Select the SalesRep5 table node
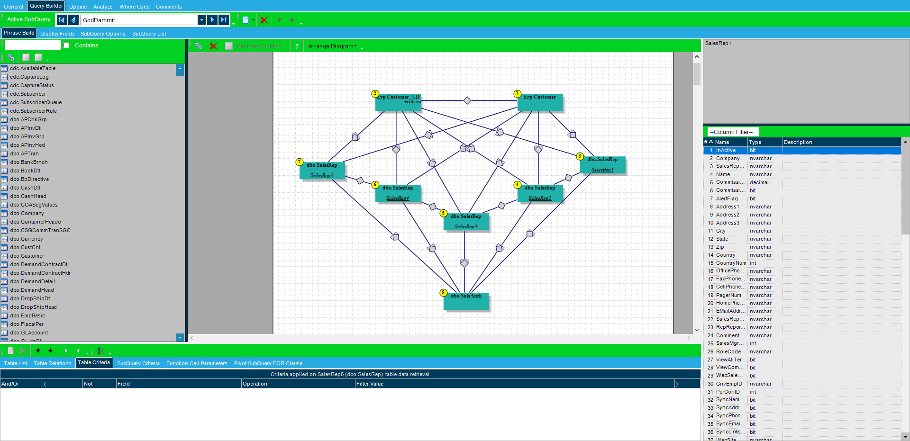The height and width of the screenshot is (441, 910). tap(322, 171)
